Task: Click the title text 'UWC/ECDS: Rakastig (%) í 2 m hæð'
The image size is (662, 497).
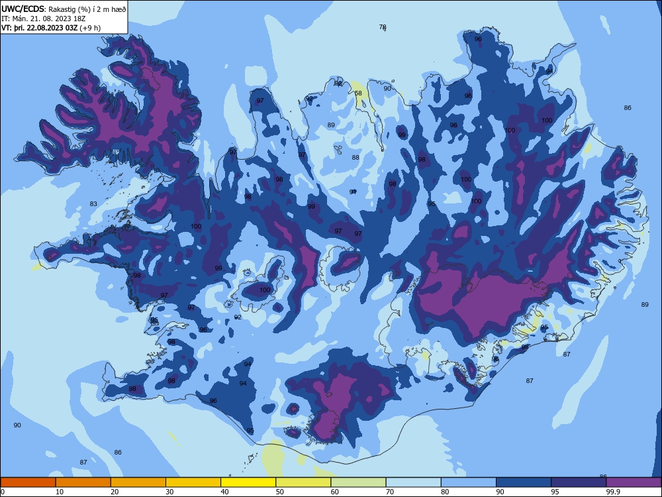Action: pos(64,9)
